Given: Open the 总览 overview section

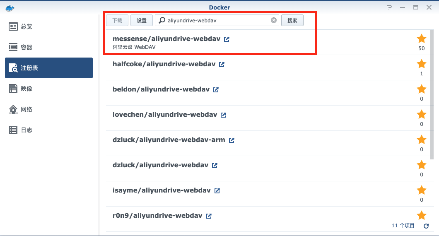Looking at the screenshot, I should coord(49,26).
